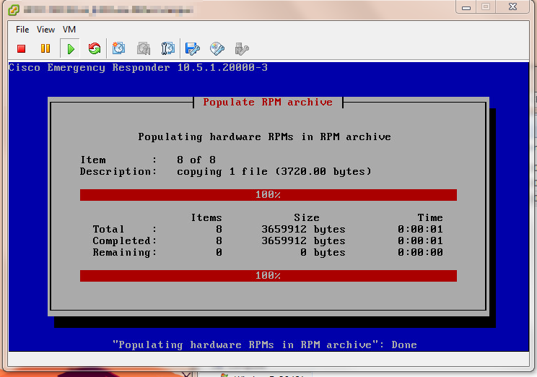Click the Remaining time '0:00:00' value
This screenshot has width=537, height=377.
(x=420, y=253)
